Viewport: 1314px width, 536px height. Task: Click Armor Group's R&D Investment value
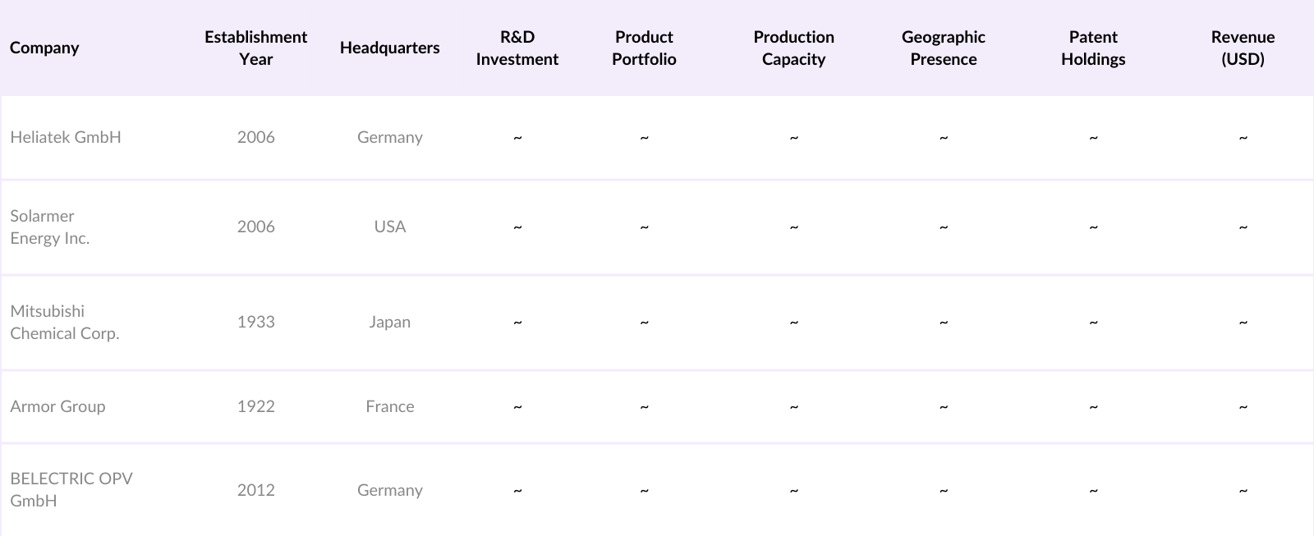tap(517, 407)
